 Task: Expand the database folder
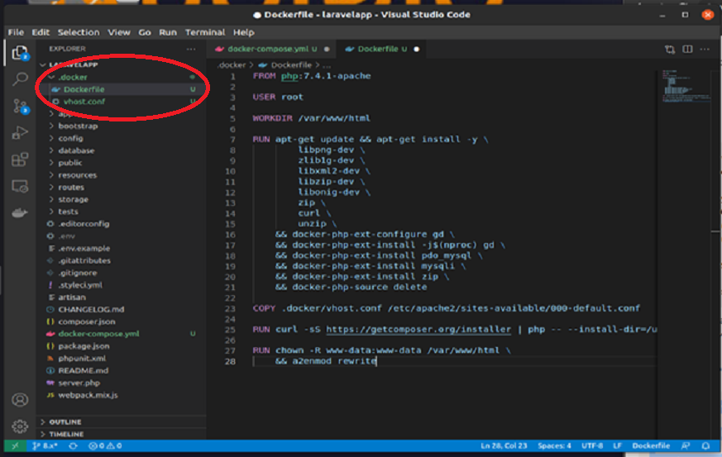click(71, 150)
